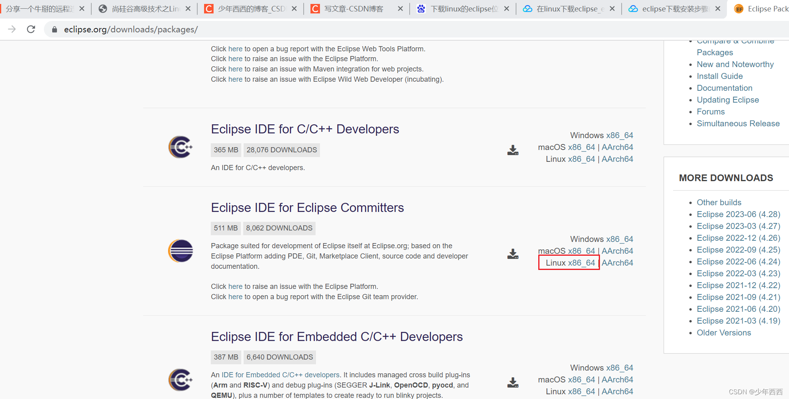Follow the IDE for Embedded C/C++ developers link
789x399 pixels.
(280, 375)
